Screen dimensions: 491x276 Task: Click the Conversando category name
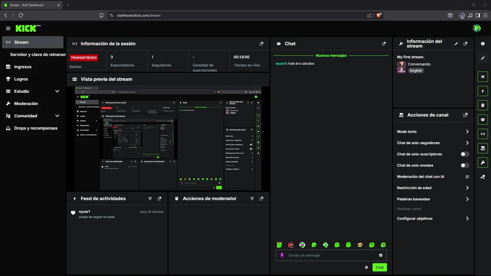tap(419, 64)
